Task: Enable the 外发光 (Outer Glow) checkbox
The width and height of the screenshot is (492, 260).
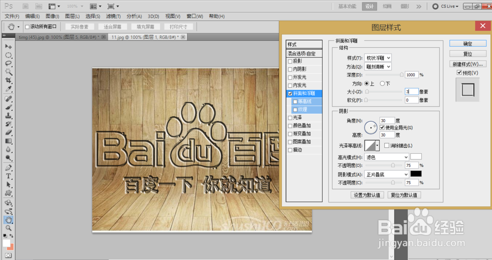Action: tap(290, 77)
